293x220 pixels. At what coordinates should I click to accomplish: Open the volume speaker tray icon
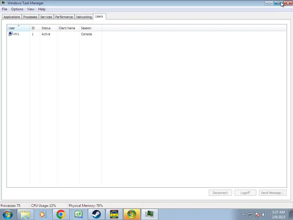264,215
